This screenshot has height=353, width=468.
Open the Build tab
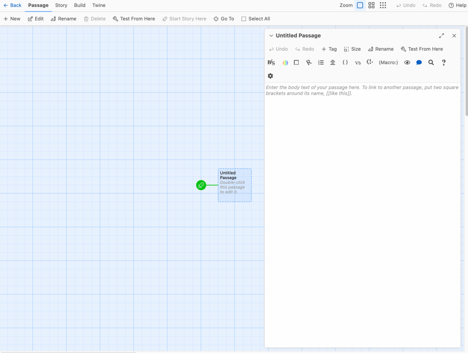(x=80, y=5)
